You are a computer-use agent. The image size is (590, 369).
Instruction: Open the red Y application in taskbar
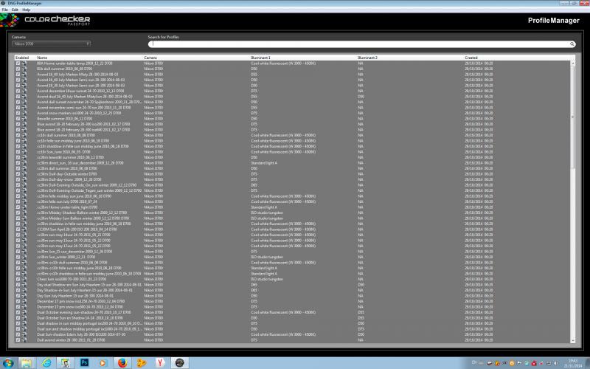click(160, 362)
